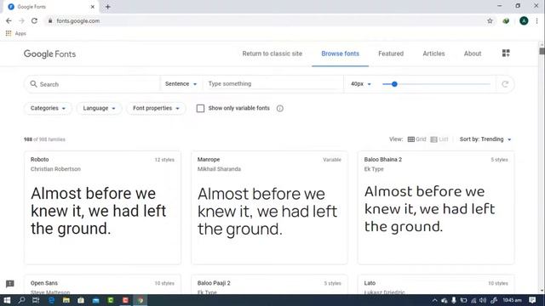Open Task View in taskbar
This screenshot has height=306, width=545.
(36, 300)
